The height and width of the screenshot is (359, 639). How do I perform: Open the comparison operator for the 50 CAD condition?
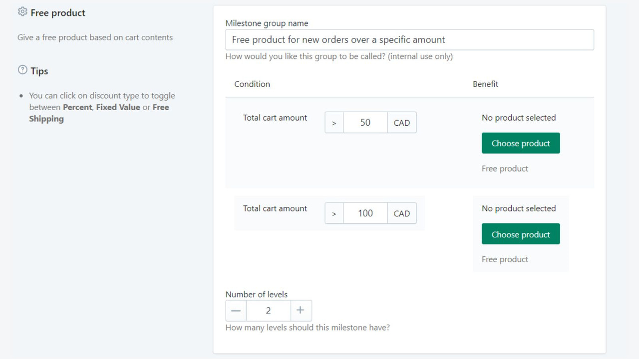(x=334, y=122)
